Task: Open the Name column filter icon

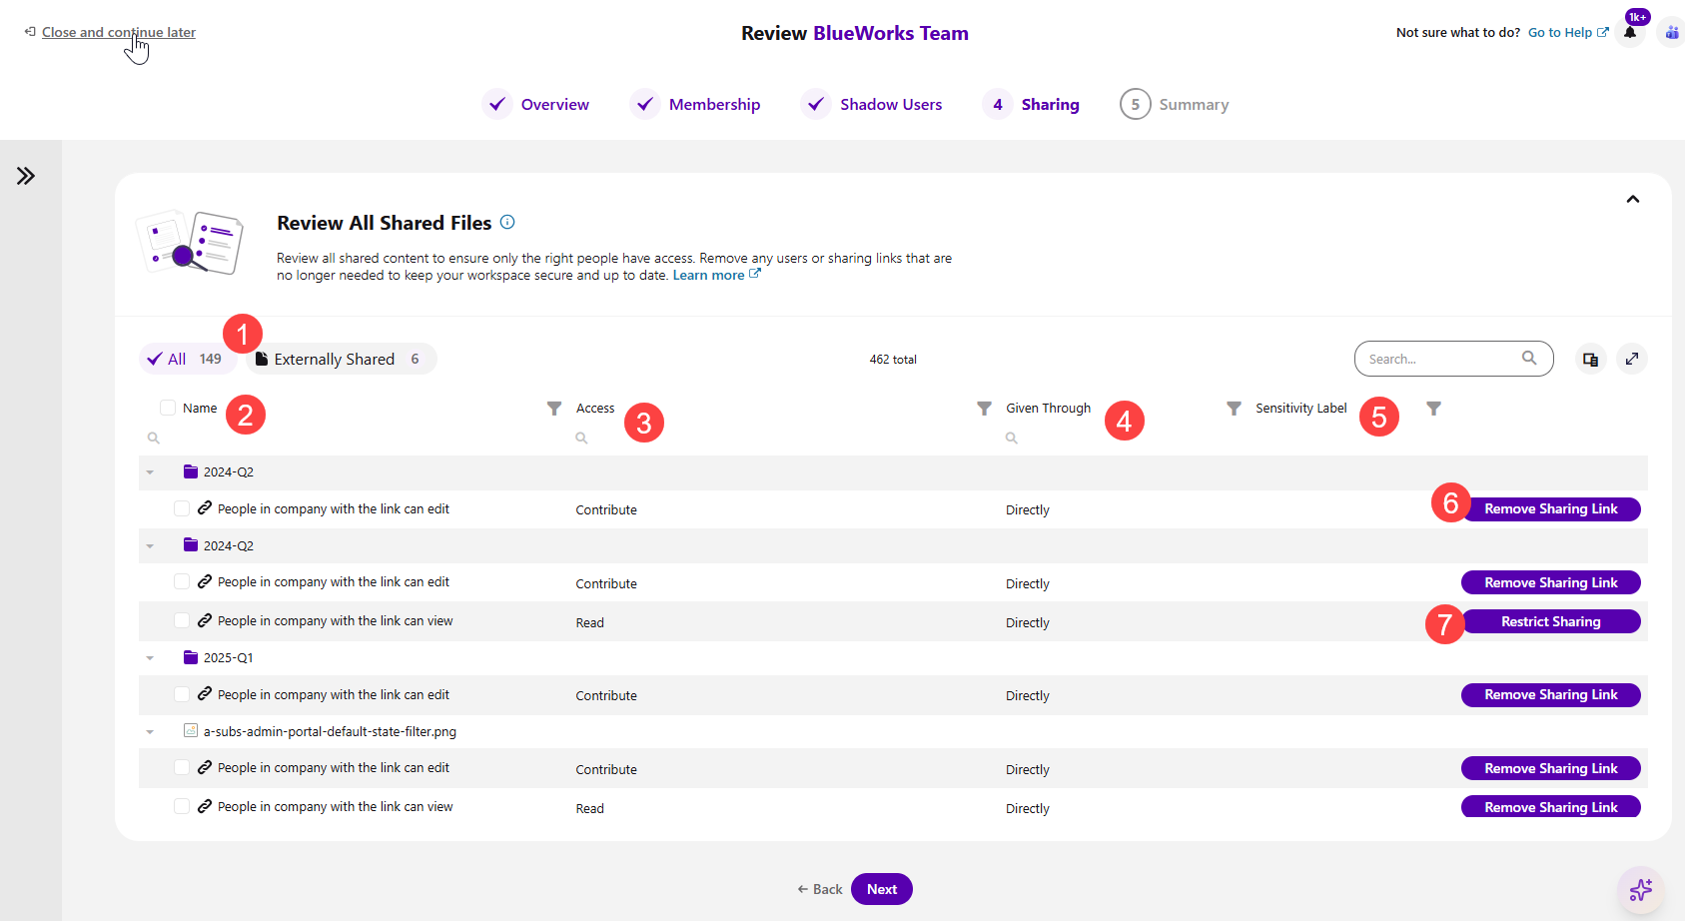Action: point(554,409)
